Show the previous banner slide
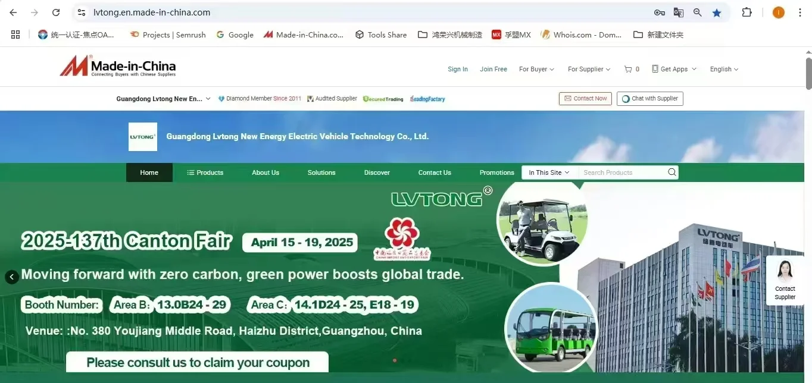The height and width of the screenshot is (383, 812). pyautogui.click(x=12, y=277)
